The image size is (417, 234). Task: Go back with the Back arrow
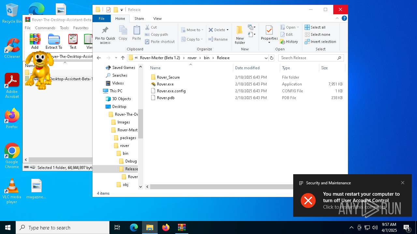coord(99,58)
